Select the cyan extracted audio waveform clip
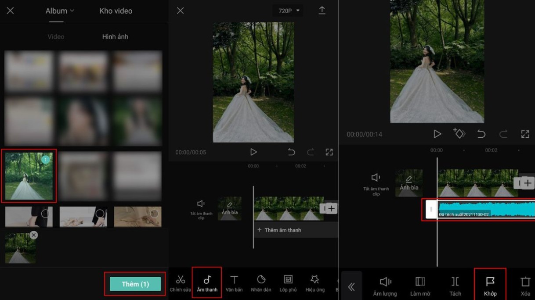Image resolution: width=535 pixels, height=300 pixels. tap(483, 209)
